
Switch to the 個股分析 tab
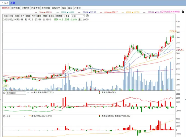(x=56, y=8)
